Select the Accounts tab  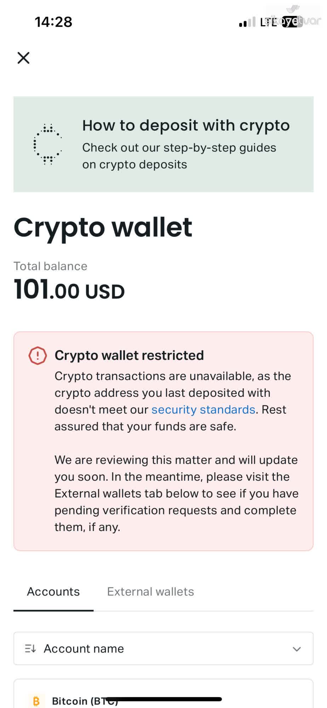tap(53, 592)
